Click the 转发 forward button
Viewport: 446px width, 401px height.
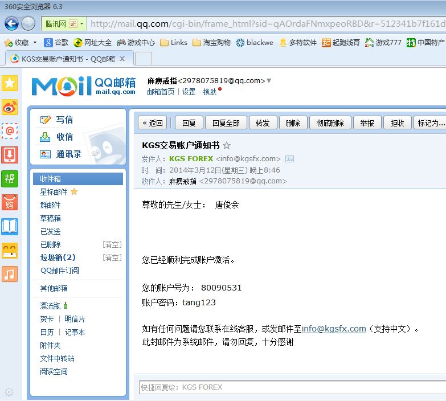click(x=263, y=123)
